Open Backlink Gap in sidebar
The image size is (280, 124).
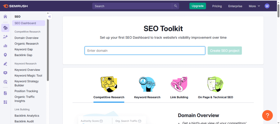click(24, 55)
